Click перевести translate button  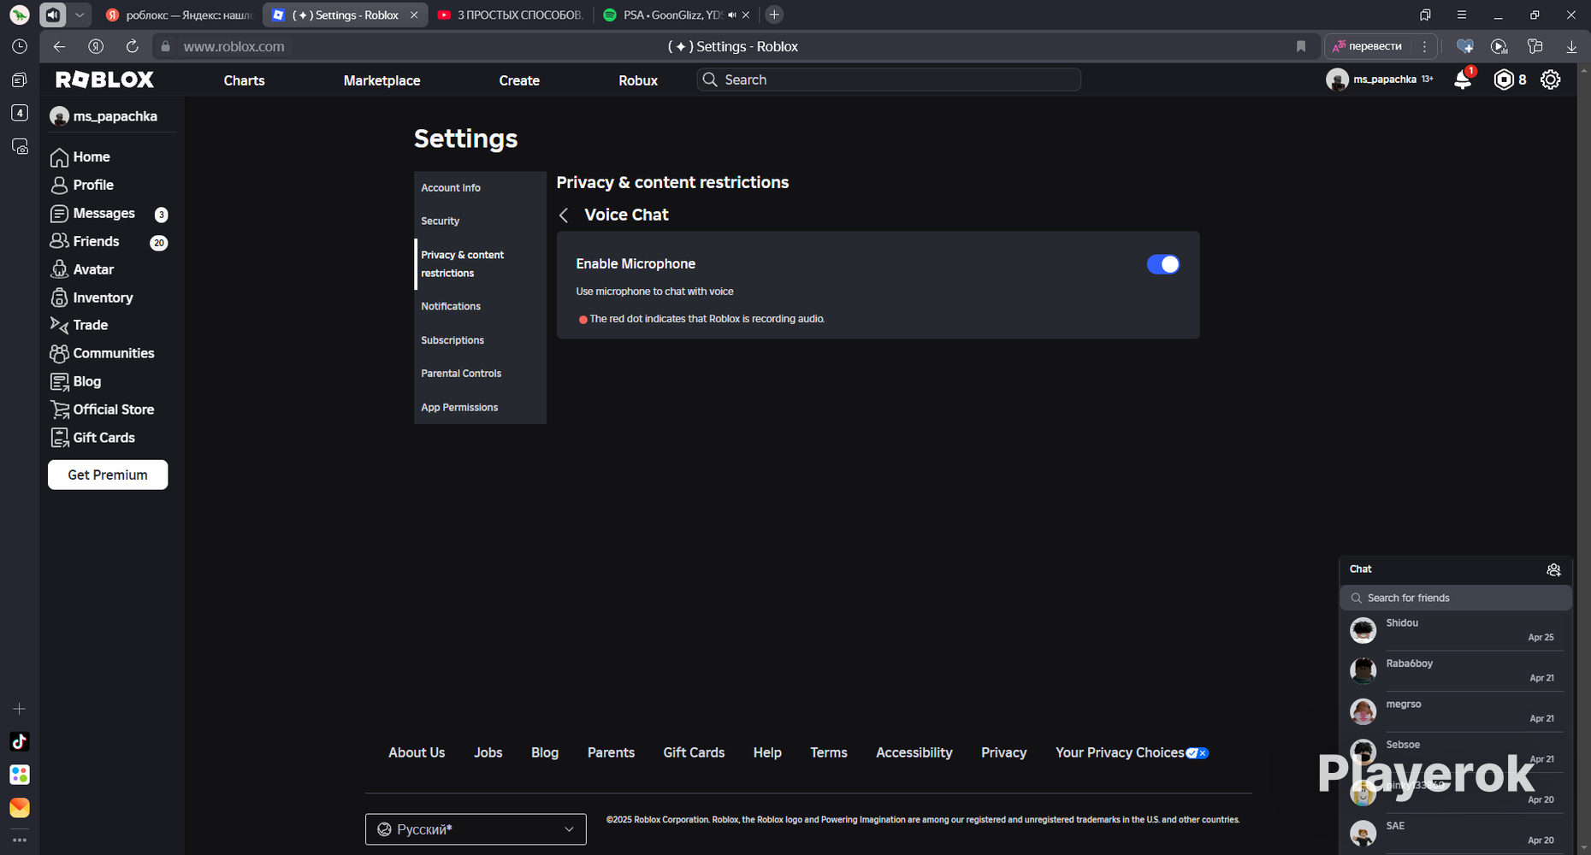pyautogui.click(x=1367, y=46)
